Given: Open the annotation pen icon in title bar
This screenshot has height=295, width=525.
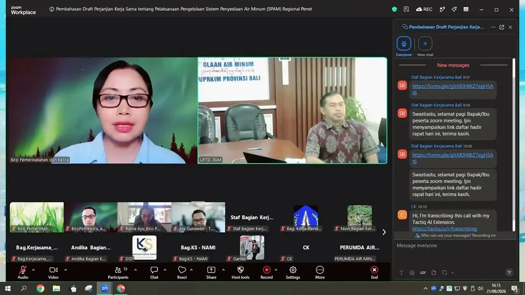Looking at the screenshot, I should tap(442, 9).
